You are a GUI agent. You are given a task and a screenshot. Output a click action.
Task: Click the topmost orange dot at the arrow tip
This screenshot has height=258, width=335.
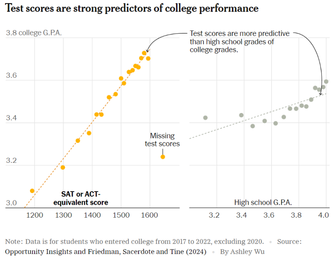pos(144,53)
